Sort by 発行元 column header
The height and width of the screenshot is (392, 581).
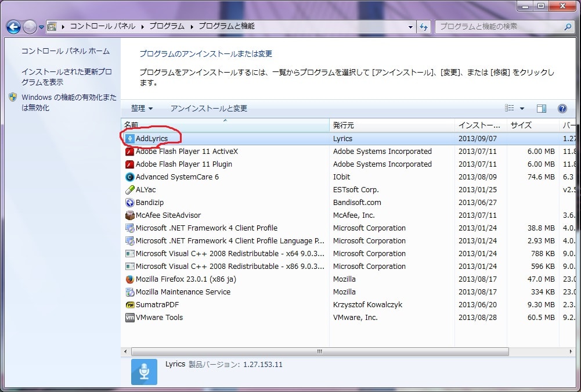tap(392, 125)
